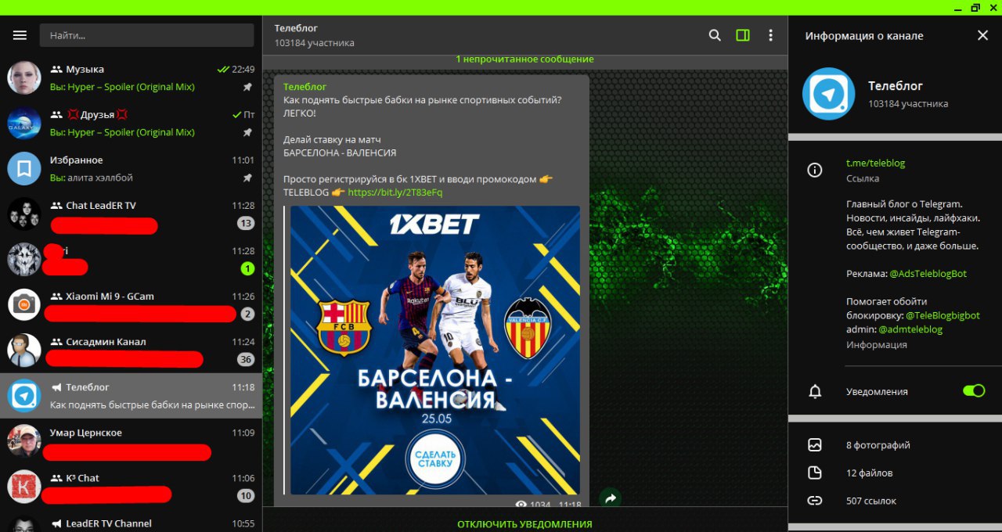The image size is (1002, 532).
Task: Click the Телеблог channel avatar in info panel
Action: [829, 94]
